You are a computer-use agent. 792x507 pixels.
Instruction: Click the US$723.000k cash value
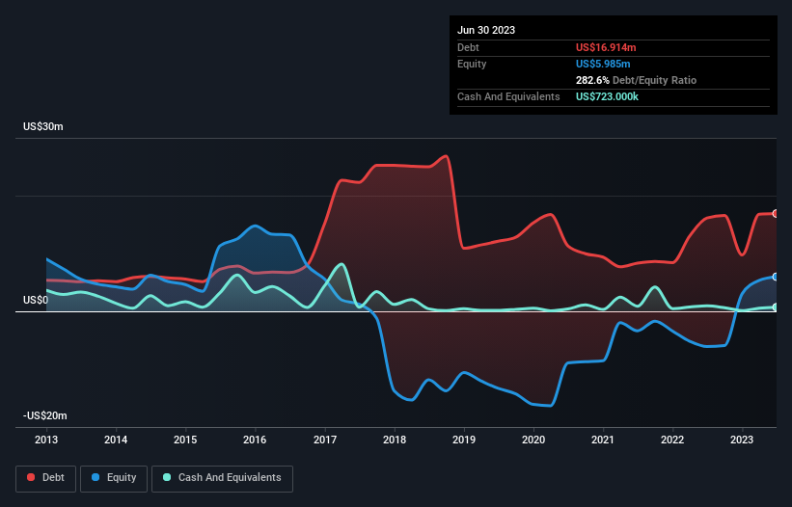(x=607, y=96)
